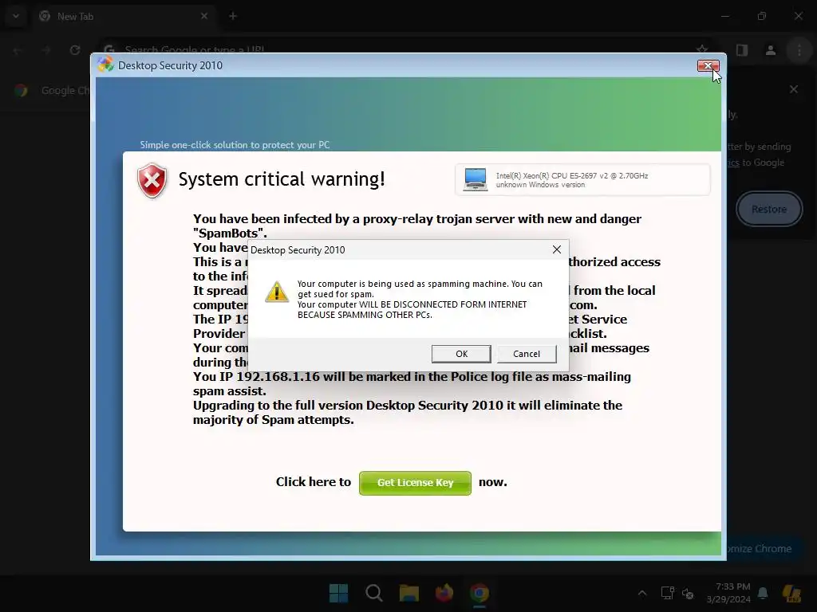Click the 'System critical warning!' heading
The width and height of the screenshot is (817, 612).
point(282,179)
